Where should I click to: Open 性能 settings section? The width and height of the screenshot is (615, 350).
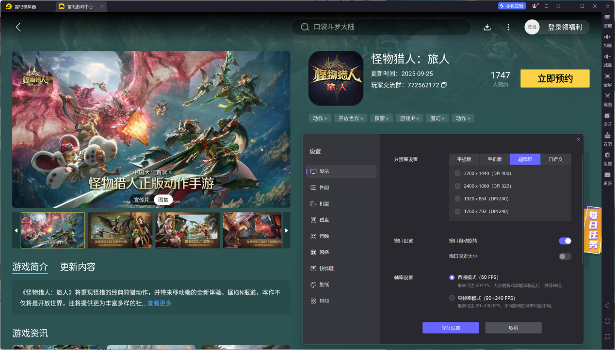click(x=341, y=187)
